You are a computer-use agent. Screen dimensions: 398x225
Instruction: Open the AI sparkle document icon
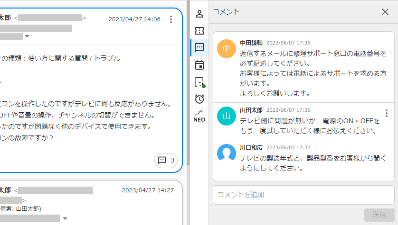tap(200, 82)
